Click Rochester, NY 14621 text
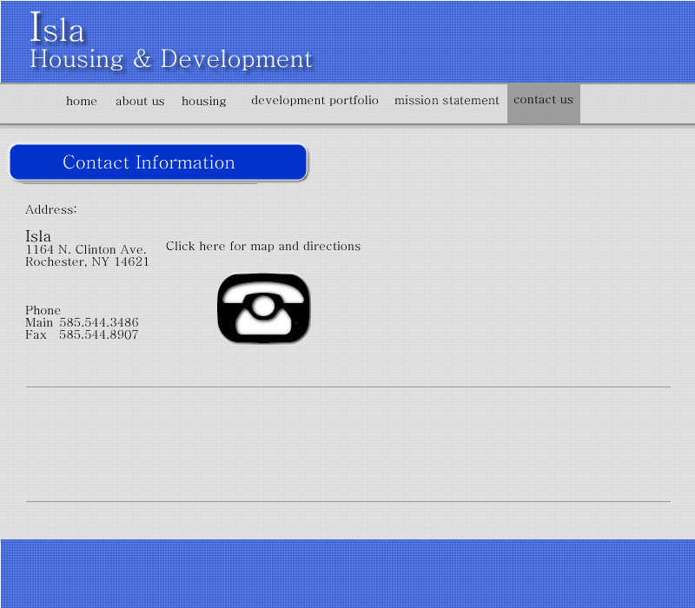This screenshot has height=608, width=695. click(x=88, y=261)
